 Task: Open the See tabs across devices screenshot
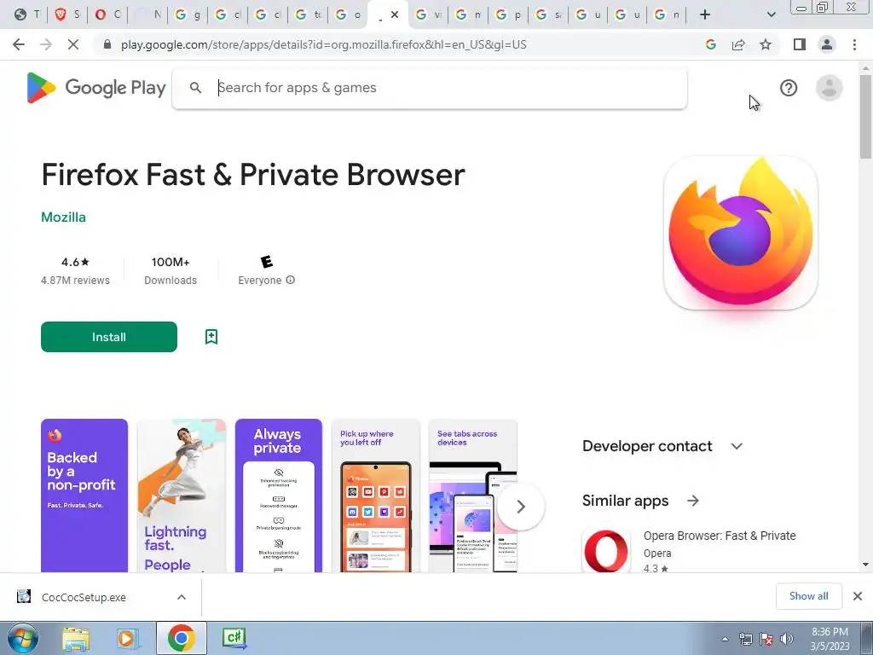coord(472,496)
